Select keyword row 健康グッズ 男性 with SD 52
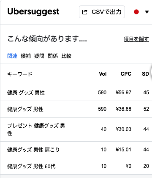Viewport: 152px width, 178px height. tap(76, 109)
